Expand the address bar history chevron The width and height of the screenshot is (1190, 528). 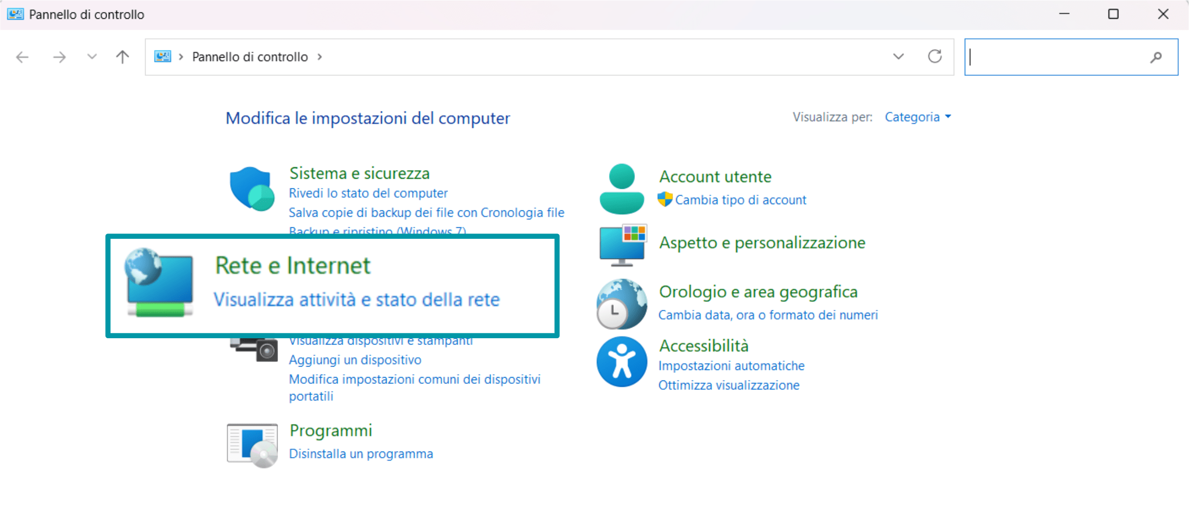(898, 56)
